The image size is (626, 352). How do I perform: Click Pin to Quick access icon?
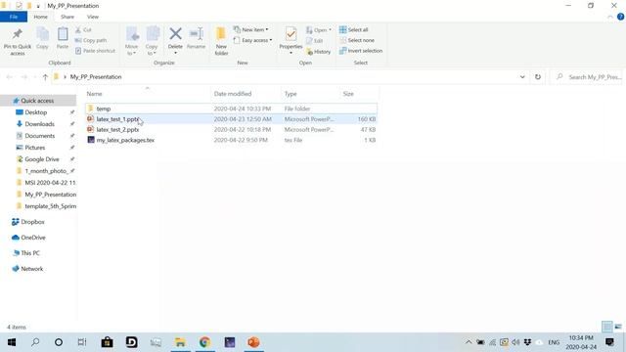click(x=18, y=34)
